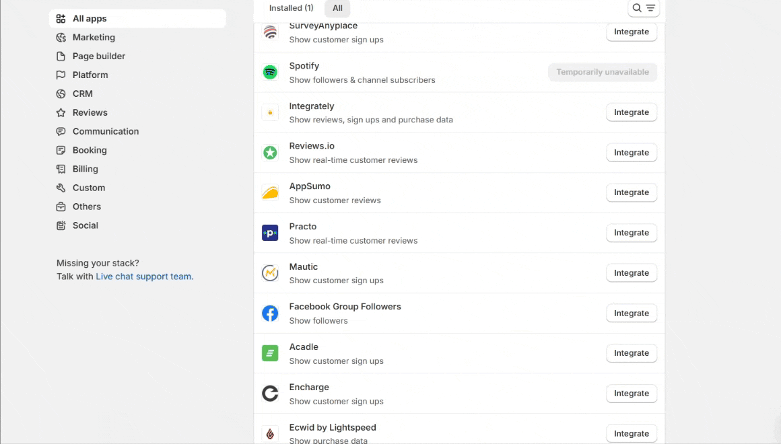Integrate the Ecwid by Lightspeed app
The width and height of the screenshot is (781, 444).
631,434
